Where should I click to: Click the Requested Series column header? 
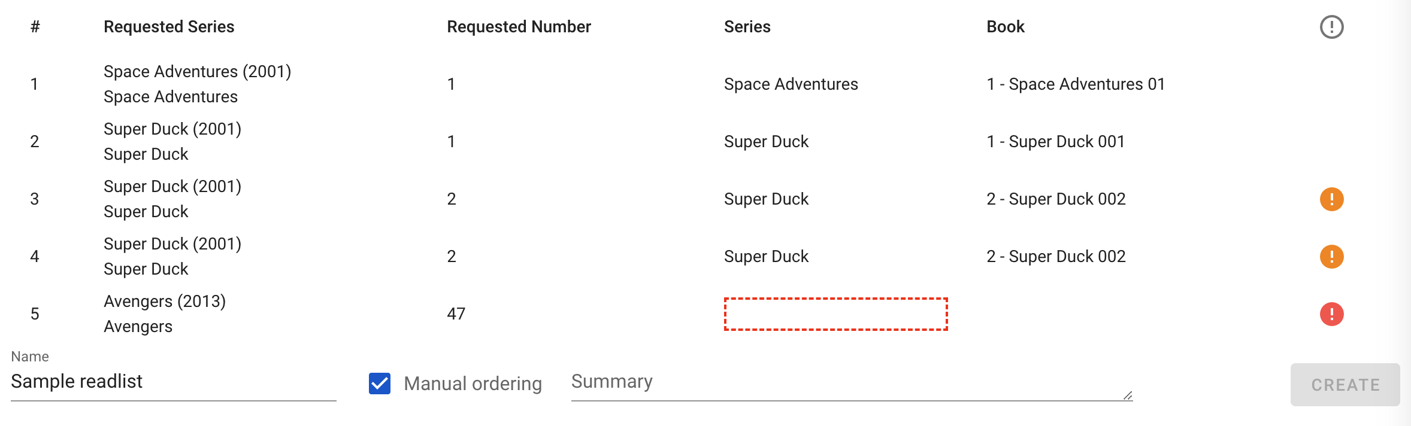169,27
